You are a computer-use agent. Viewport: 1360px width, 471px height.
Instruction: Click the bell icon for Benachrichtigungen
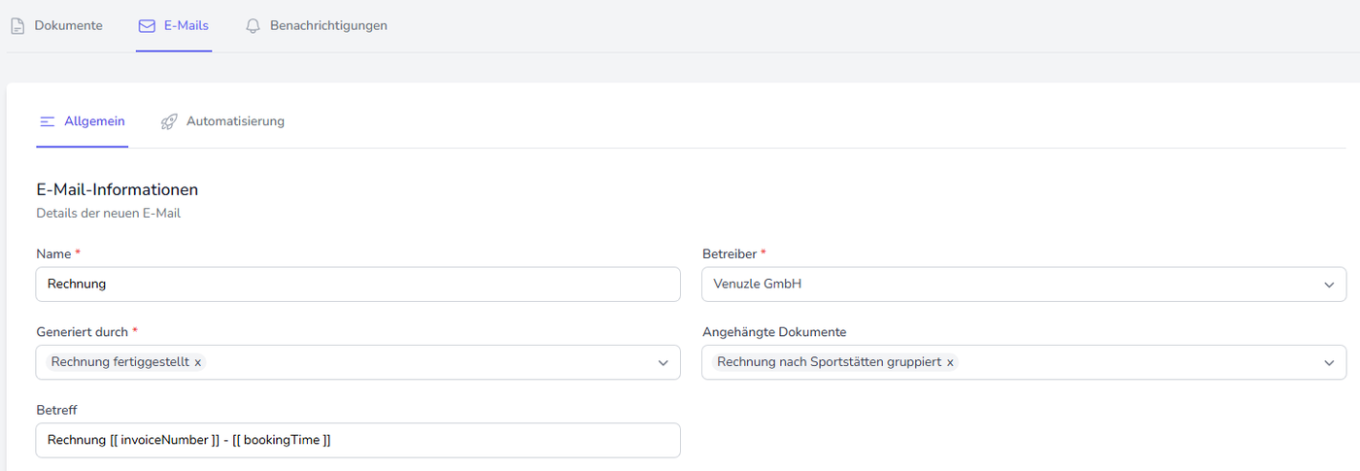click(x=253, y=26)
